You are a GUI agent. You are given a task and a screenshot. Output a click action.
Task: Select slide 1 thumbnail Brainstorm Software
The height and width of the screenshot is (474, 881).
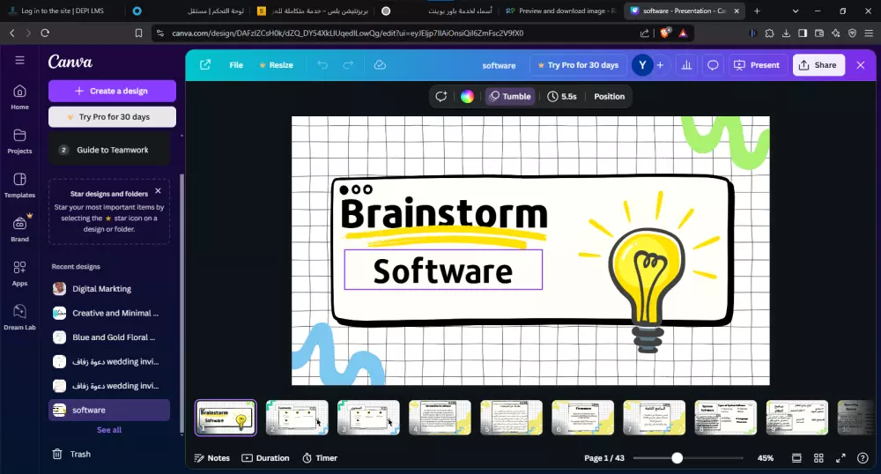(x=226, y=418)
